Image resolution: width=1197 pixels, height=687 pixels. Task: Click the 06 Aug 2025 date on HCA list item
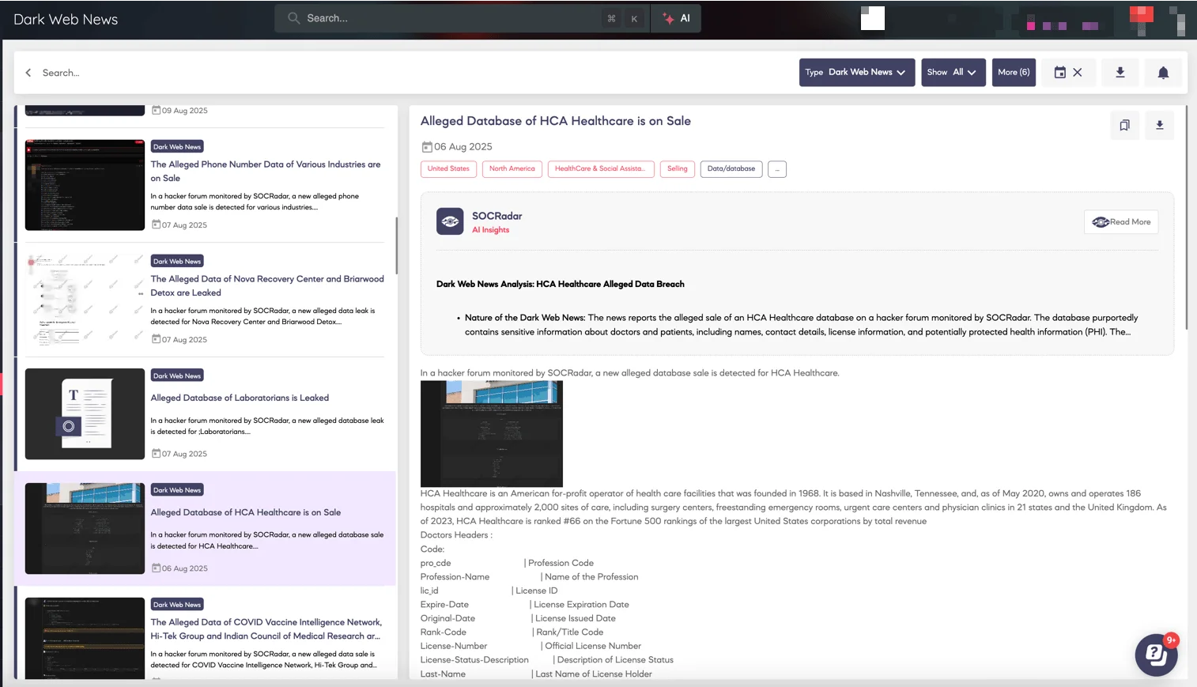coord(184,568)
